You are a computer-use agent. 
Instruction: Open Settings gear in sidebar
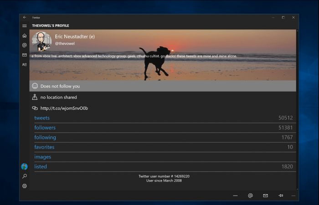pos(25,186)
